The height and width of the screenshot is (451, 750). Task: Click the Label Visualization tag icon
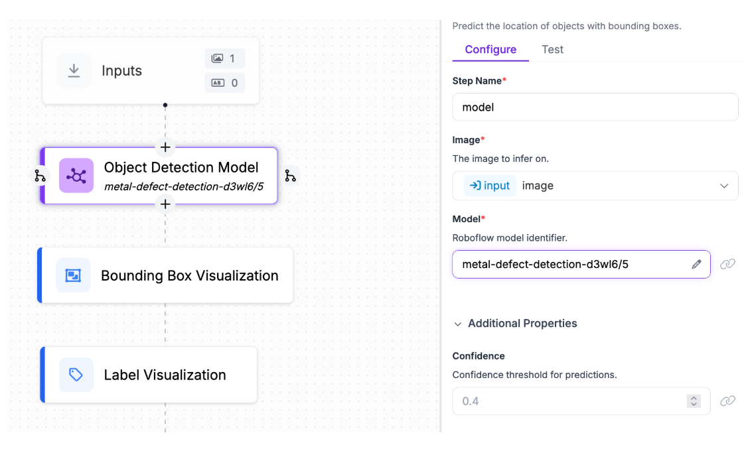coord(76,375)
